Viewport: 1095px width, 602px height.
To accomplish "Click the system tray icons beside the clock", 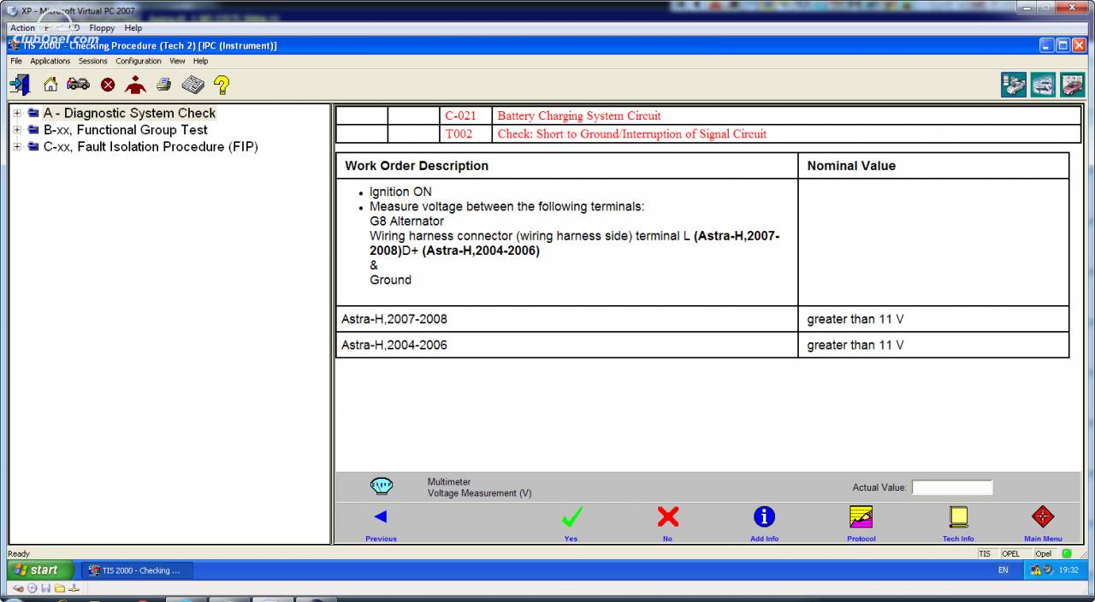I will click(x=1042, y=570).
